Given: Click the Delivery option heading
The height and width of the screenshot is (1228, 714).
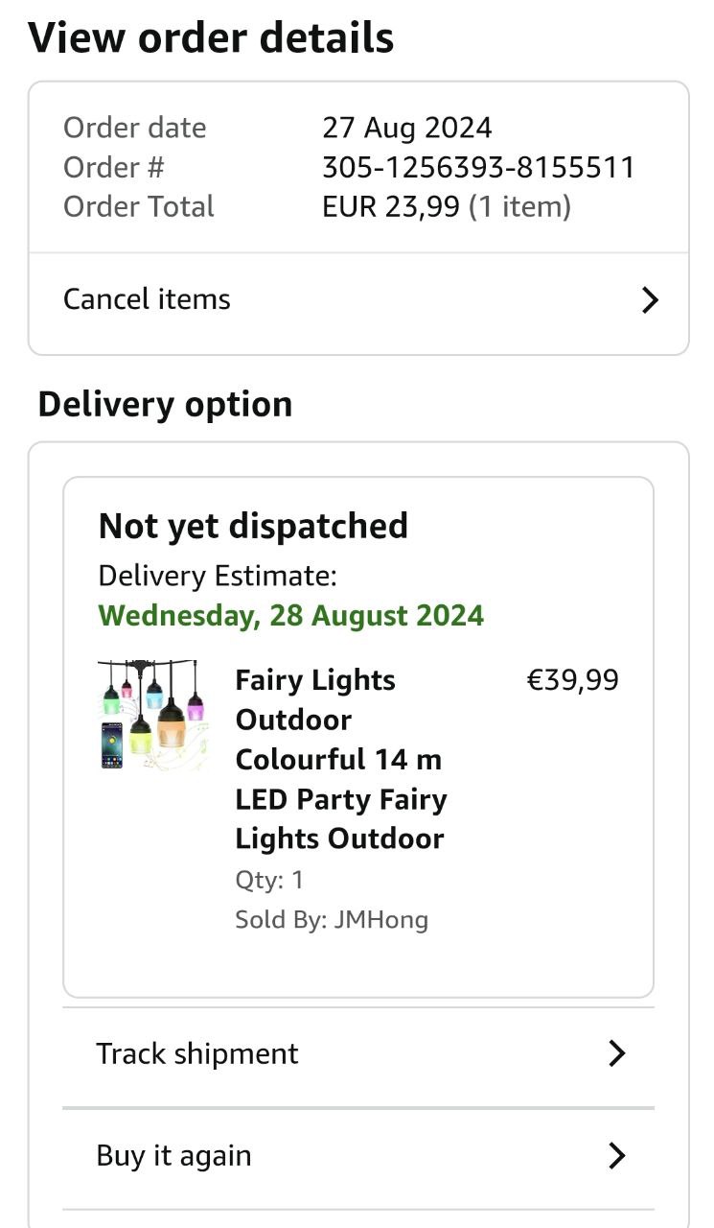Looking at the screenshot, I should [165, 404].
